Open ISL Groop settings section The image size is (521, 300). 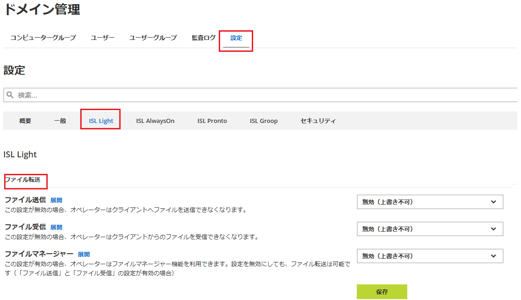click(264, 121)
